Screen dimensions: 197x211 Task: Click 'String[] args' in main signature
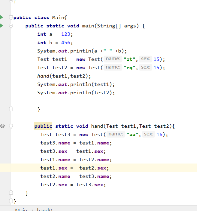pyautogui.click(x=116, y=26)
